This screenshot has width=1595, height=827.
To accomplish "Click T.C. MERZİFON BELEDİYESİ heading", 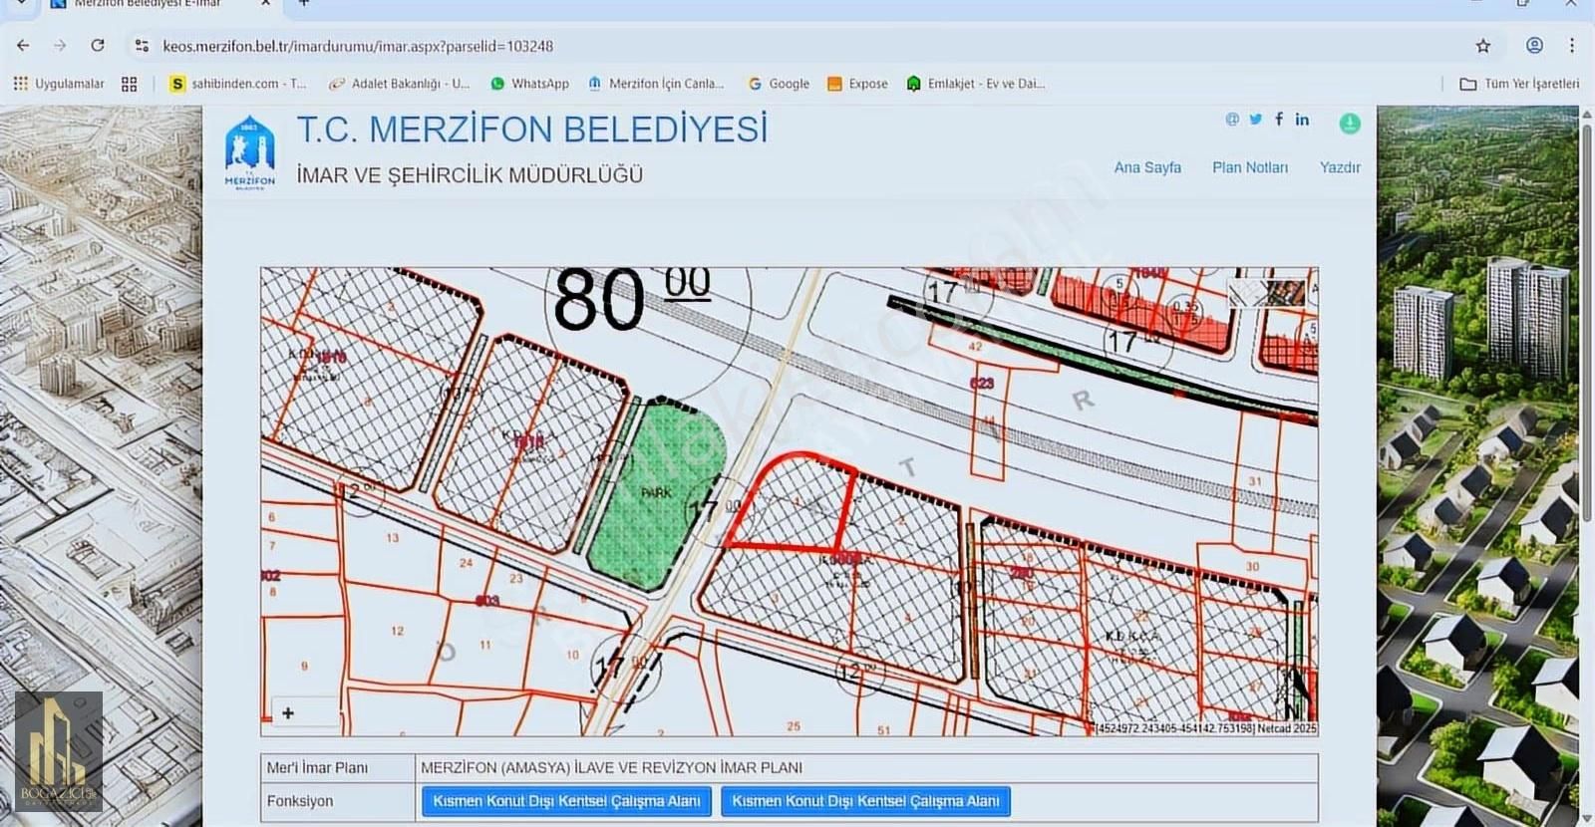I will click(532, 130).
